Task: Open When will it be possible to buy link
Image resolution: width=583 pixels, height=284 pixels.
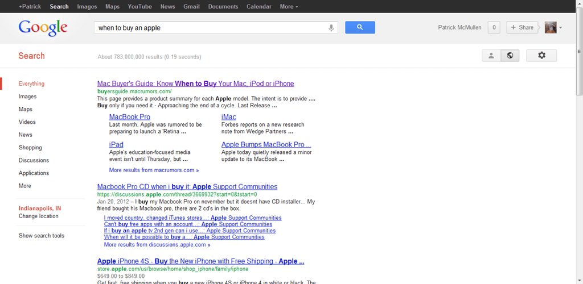Action: tap(184, 237)
